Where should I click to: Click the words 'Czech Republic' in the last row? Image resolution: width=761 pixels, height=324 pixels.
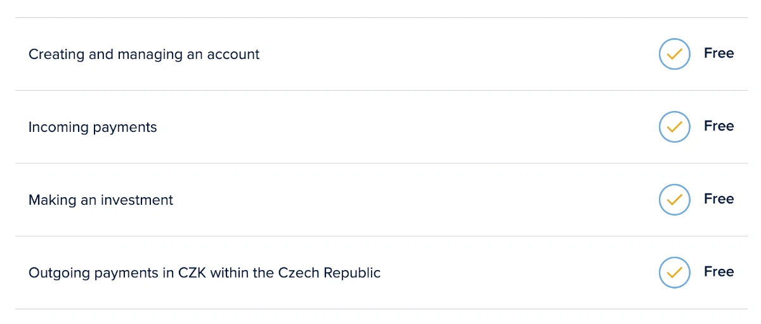point(329,273)
